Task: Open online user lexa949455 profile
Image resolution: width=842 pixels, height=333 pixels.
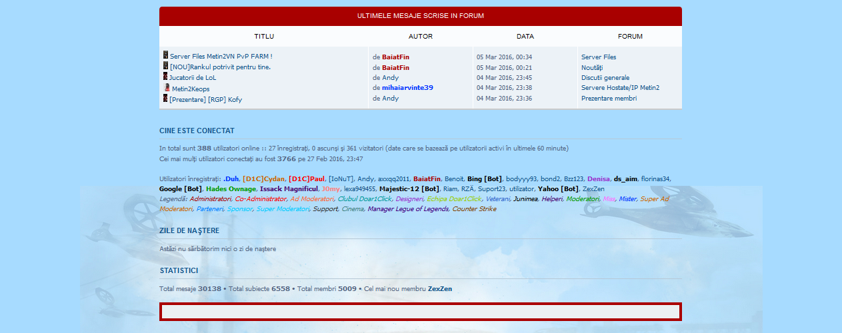Action: pyautogui.click(x=359, y=189)
